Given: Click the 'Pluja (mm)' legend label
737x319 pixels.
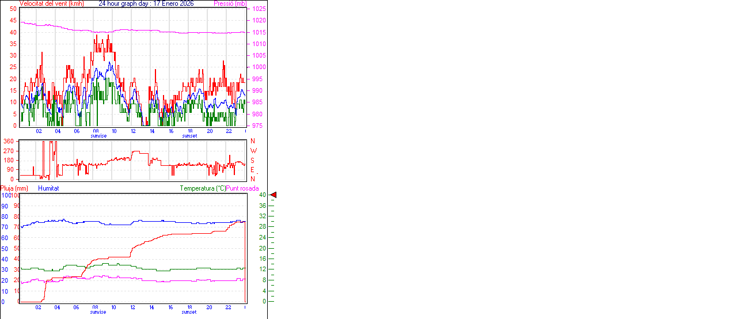Looking at the screenshot, I should coord(14,188).
